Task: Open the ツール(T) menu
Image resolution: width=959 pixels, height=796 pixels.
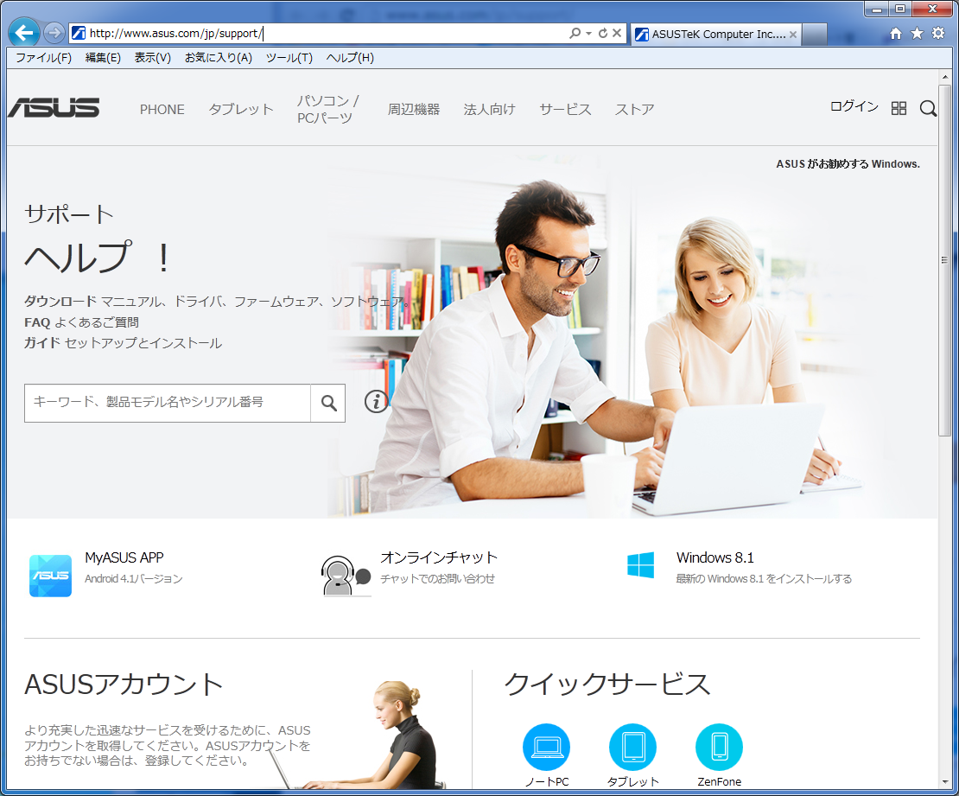Action: coord(289,58)
